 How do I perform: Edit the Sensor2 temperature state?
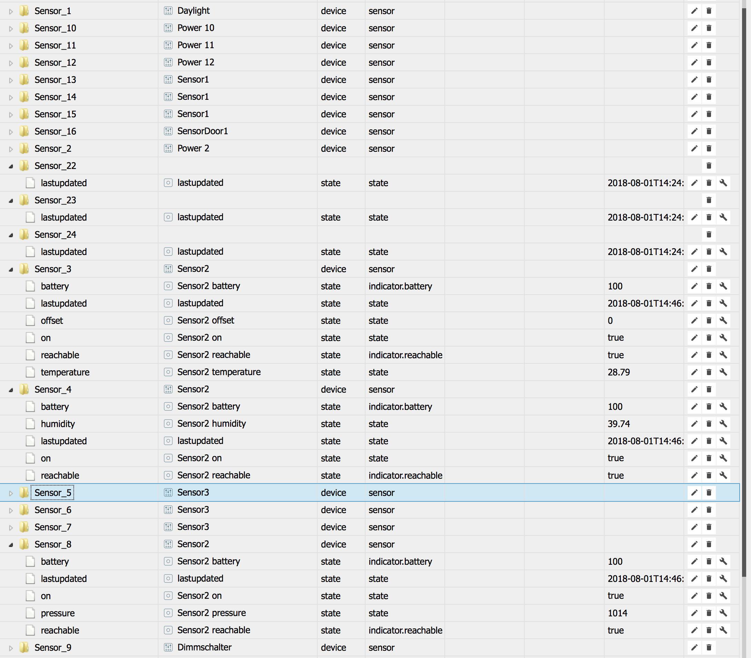694,372
